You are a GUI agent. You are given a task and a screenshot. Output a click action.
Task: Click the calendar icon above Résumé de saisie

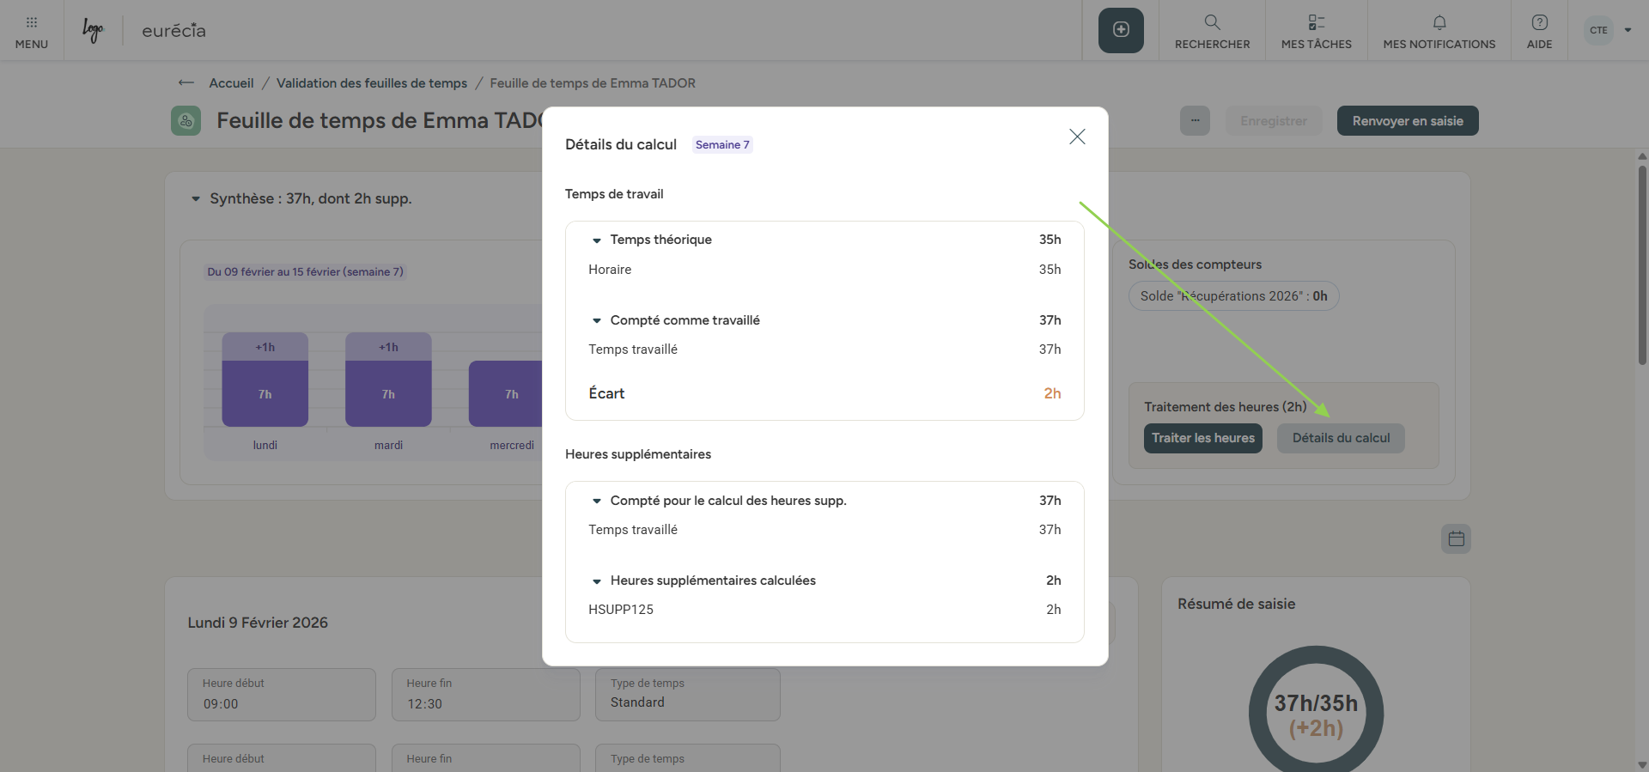point(1456,539)
